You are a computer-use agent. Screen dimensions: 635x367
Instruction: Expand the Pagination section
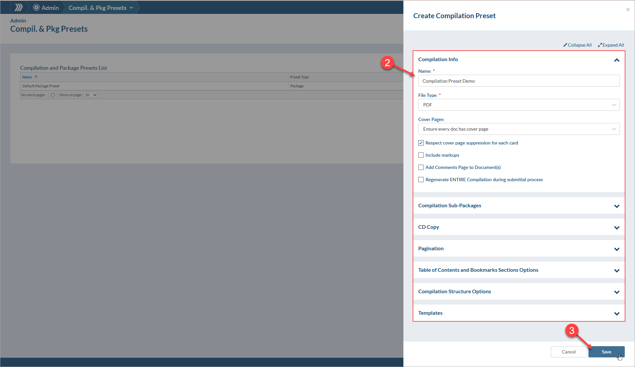tap(616, 249)
